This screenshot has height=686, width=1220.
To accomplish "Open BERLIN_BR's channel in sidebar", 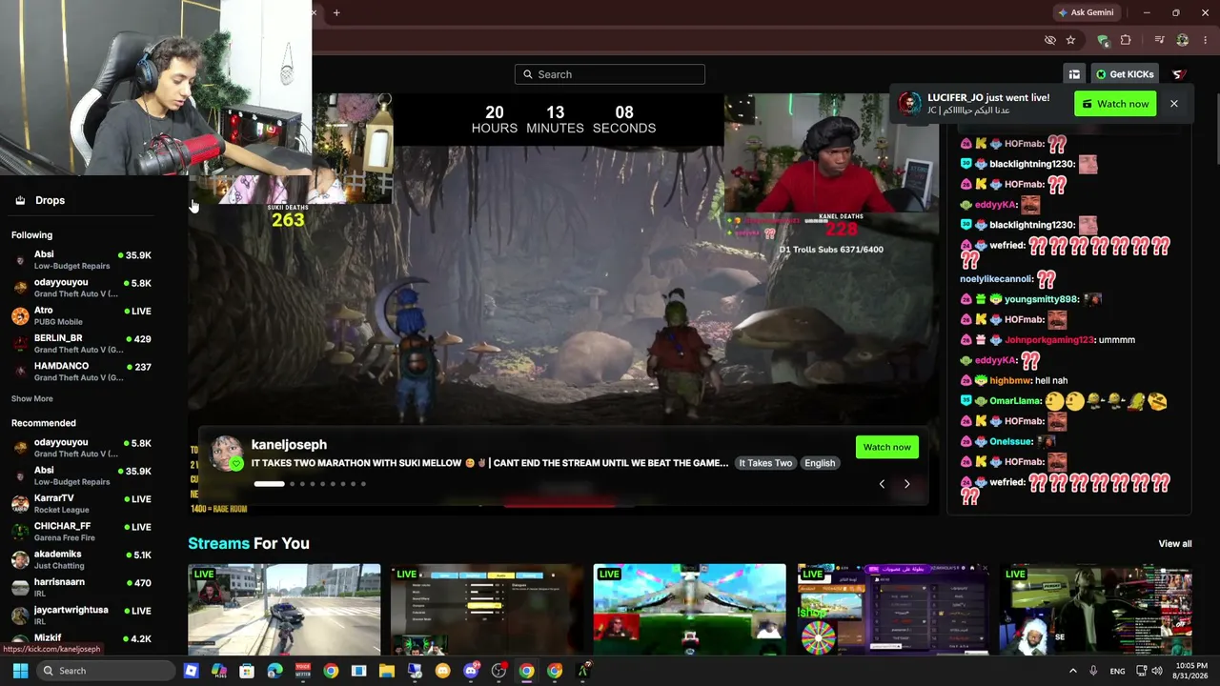I will tap(81, 343).
